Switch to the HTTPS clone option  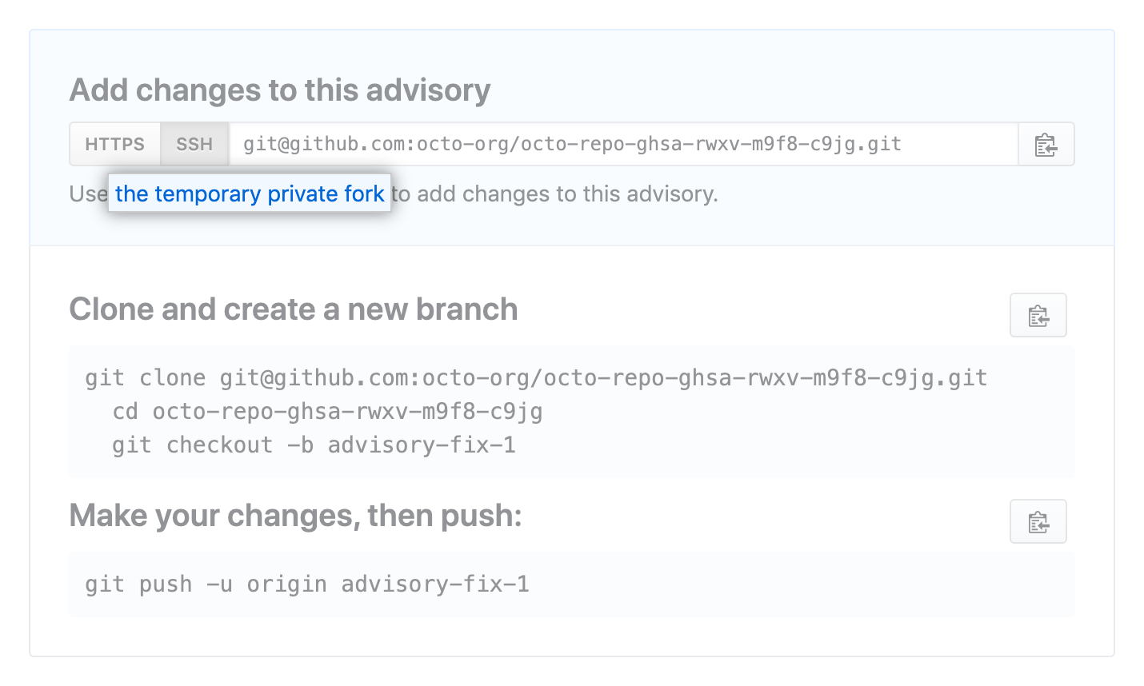115,145
